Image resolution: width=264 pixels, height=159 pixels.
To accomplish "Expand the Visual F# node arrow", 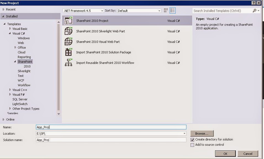I will pos(10,94).
